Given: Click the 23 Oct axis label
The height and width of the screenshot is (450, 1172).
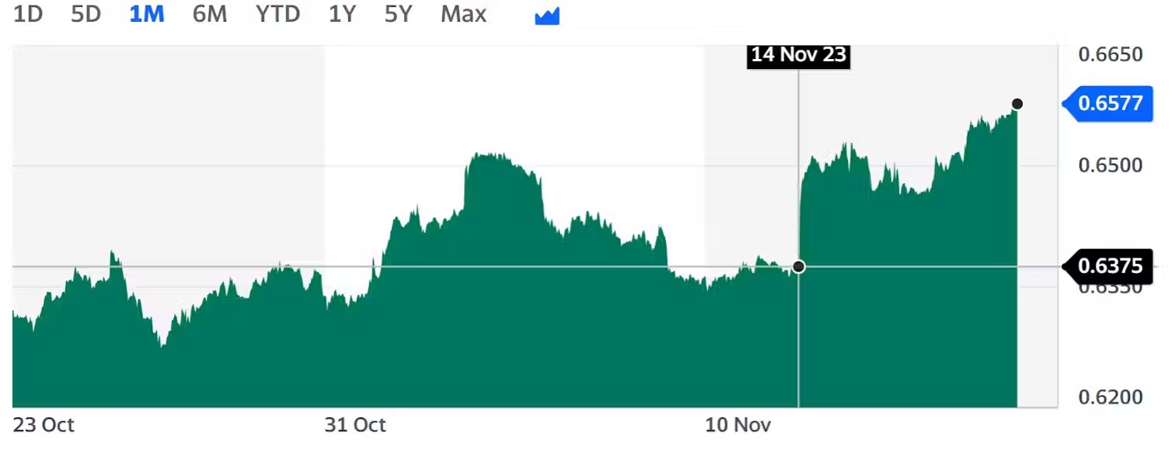Looking at the screenshot, I should (45, 425).
